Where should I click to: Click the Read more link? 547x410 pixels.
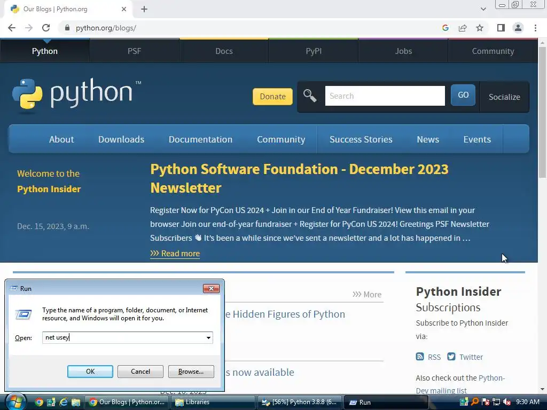click(x=175, y=254)
